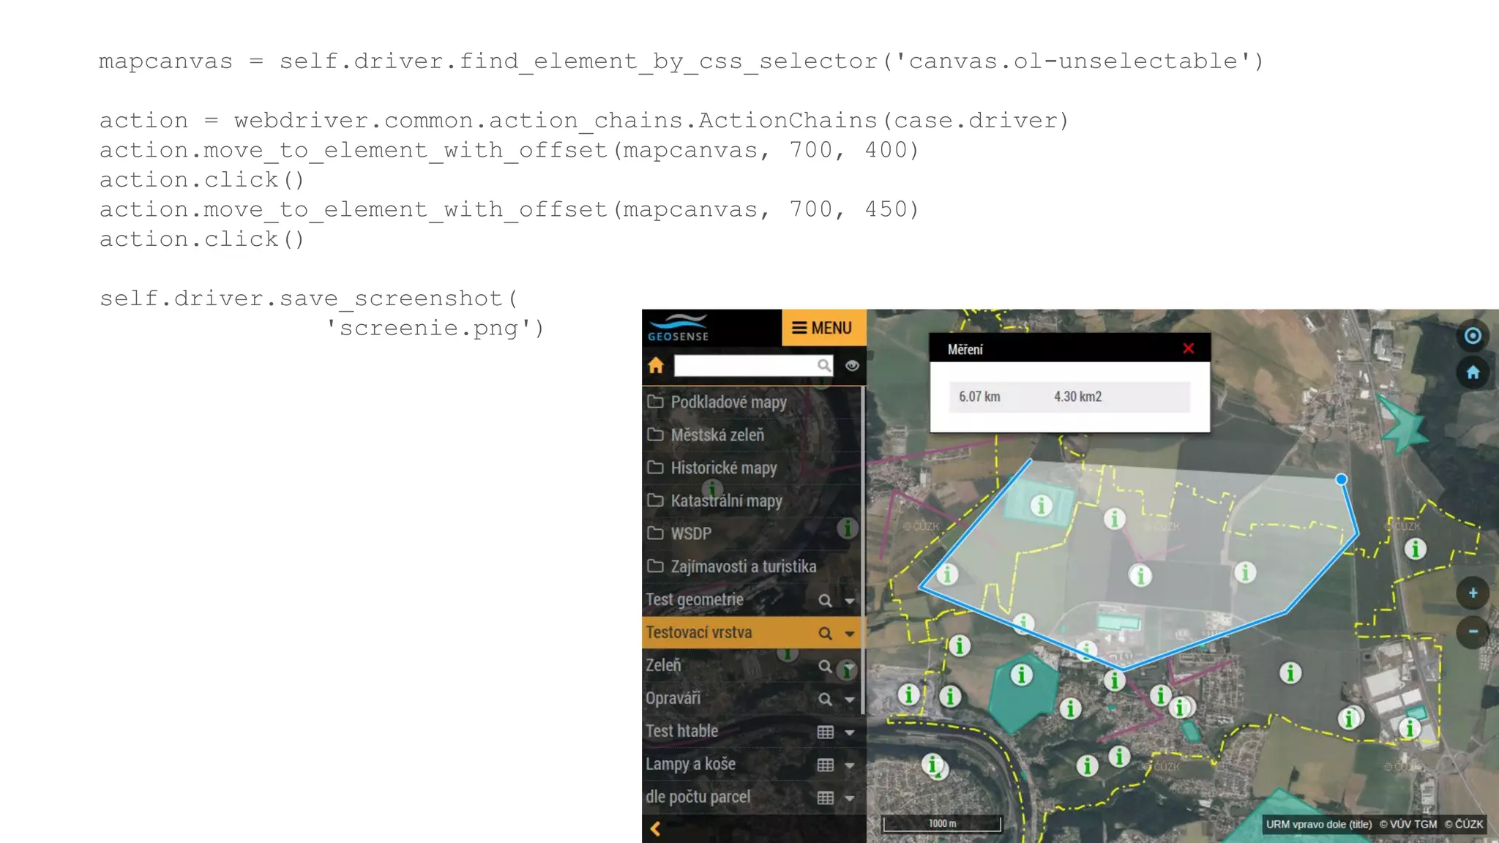Screen dimensions: 1499x843
Task: Click the blue polygon vertex point
Action: [1341, 479]
